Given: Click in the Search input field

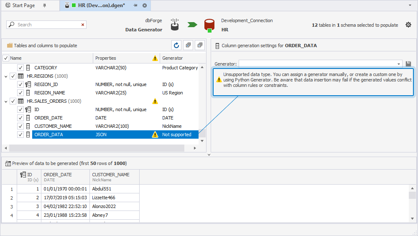Looking at the screenshot, I should (48, 25).
